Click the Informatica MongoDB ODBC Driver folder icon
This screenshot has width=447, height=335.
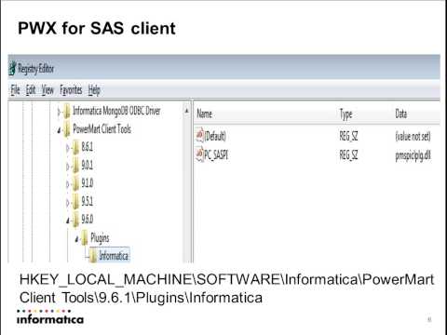[67, 112]
